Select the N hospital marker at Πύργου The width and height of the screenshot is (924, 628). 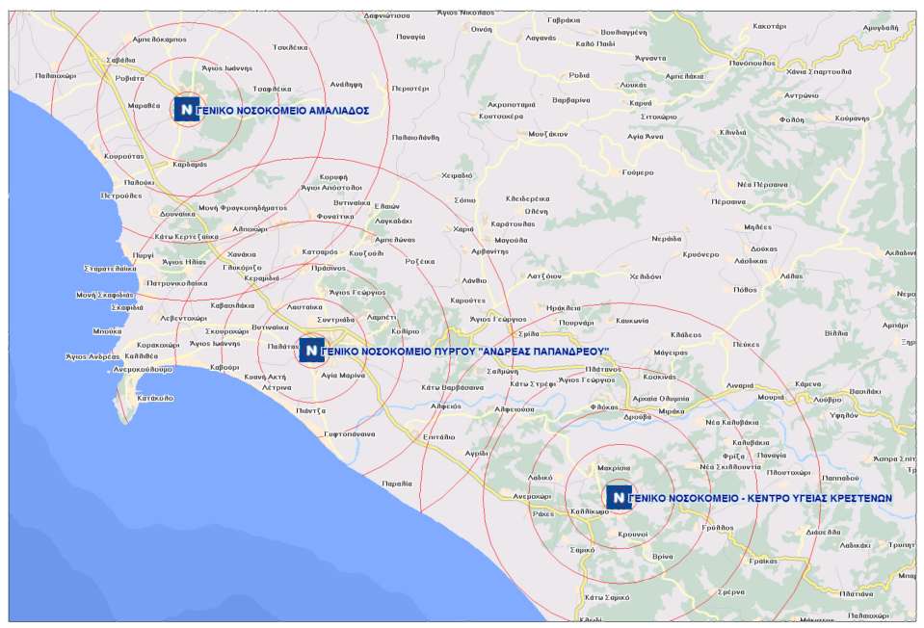click(311, 351)
